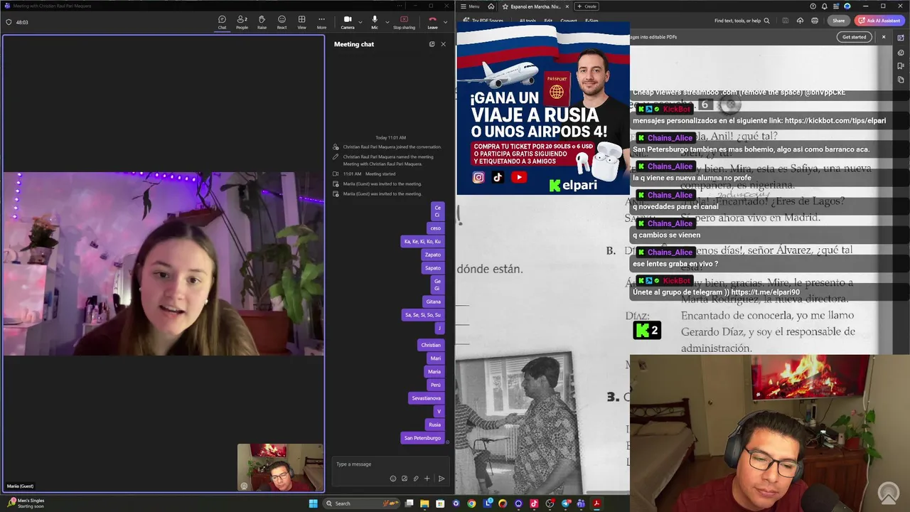Click the Create button in Acrobat
The height and width of the screenshot is (512, 910).
click(587, 6)
